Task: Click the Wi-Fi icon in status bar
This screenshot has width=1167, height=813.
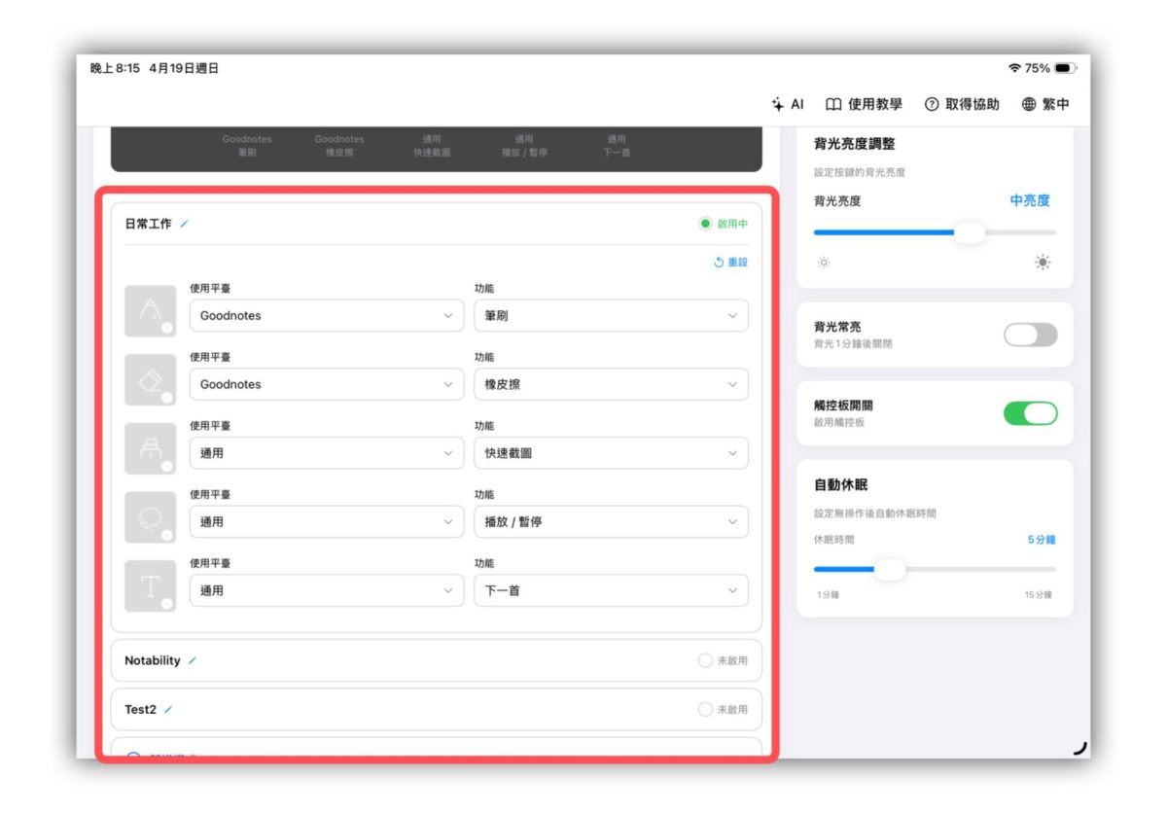Action: (x=1015, y=68)
